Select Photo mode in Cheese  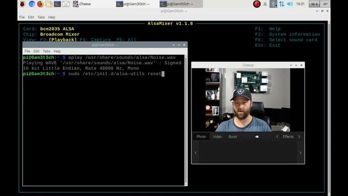pos(201,137)
